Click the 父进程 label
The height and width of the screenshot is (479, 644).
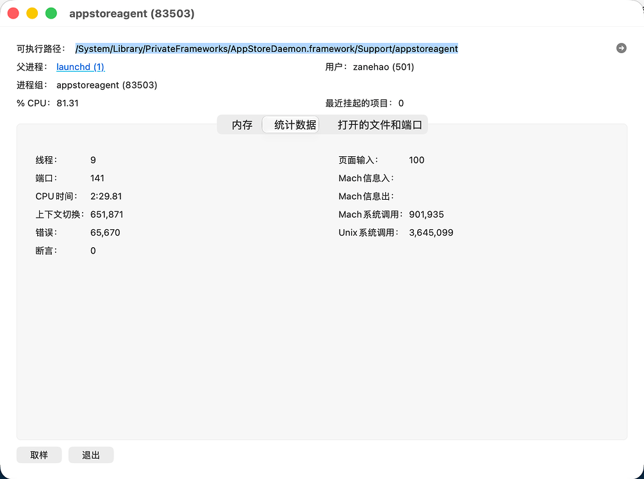point(31,67)
